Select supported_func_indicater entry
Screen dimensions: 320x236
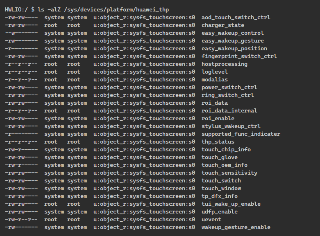[x=241, y=134]
